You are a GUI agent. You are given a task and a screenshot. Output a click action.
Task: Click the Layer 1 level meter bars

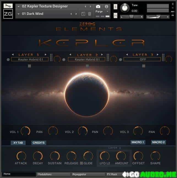click(51, 57)
